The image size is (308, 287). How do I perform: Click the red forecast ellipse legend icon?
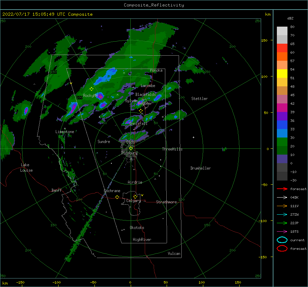coord(282,248)
